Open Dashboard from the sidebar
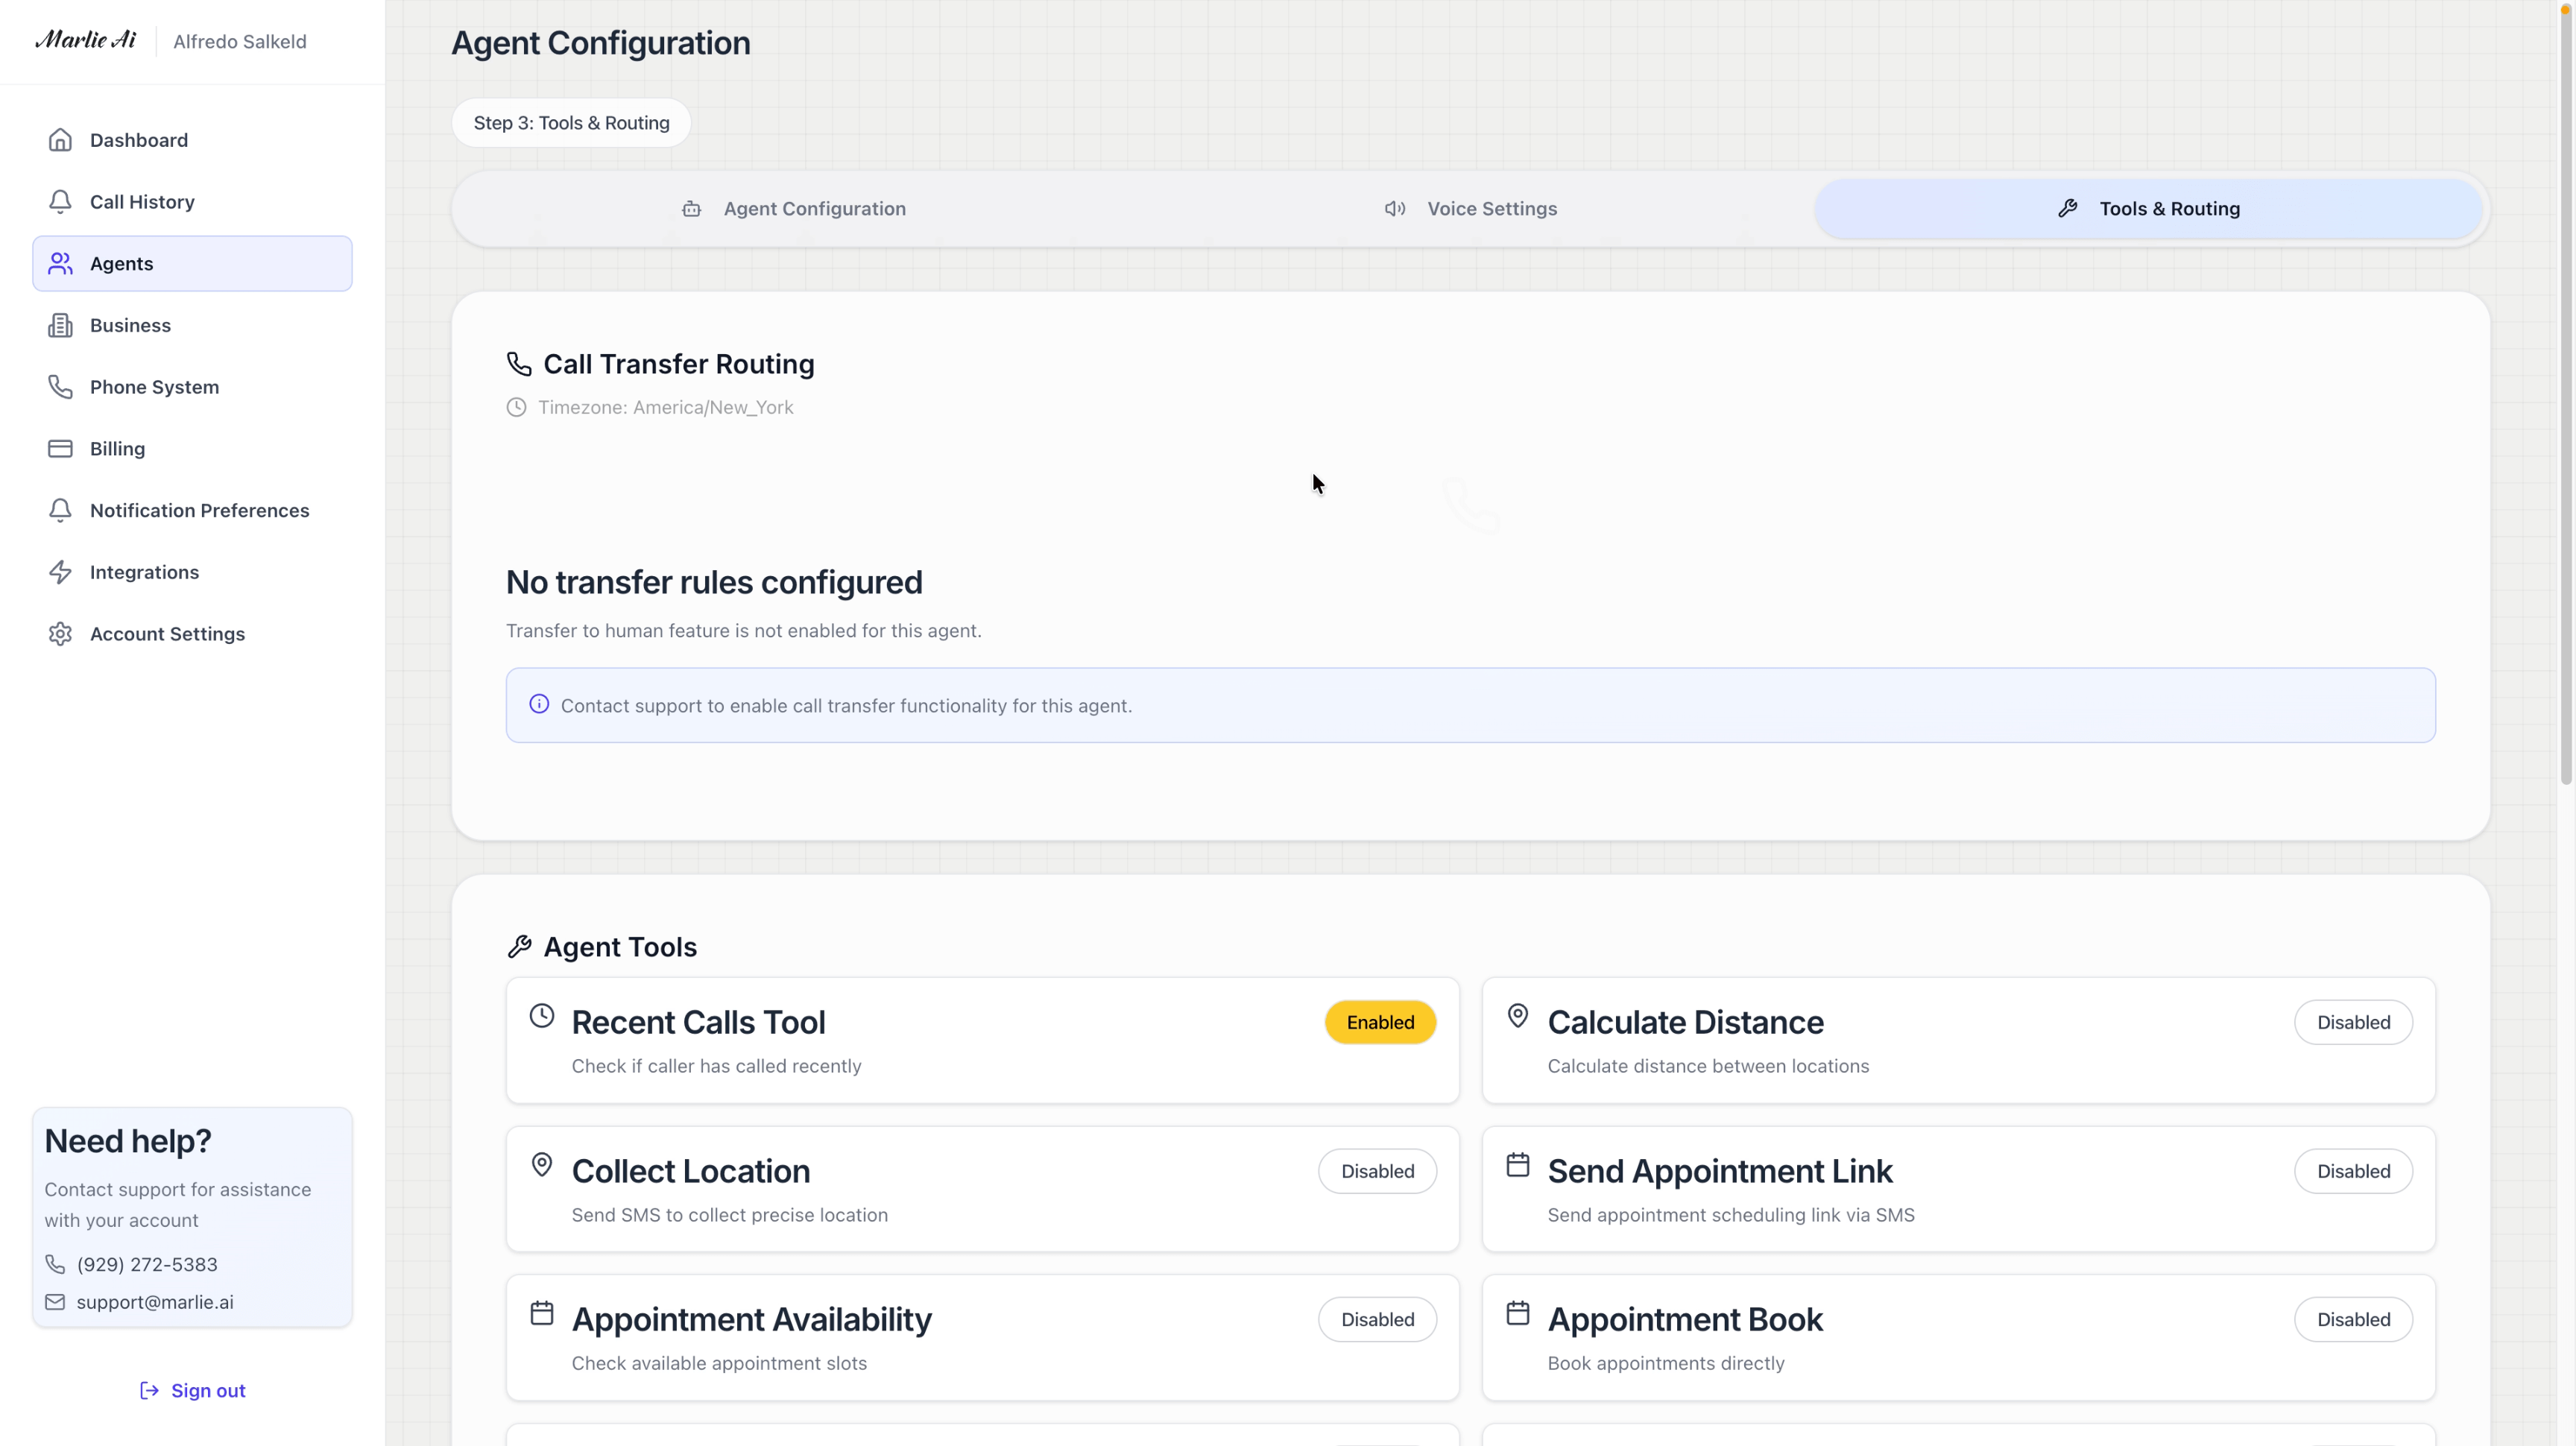Screen dimensions: 2576x1446 192,140
